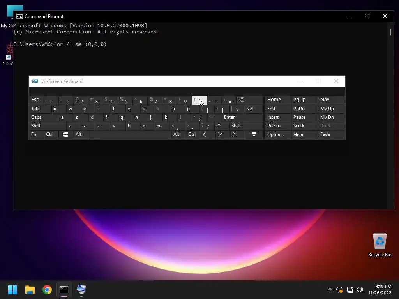399x299 pixels.
Task: Open the clock and date panel
Action: [x=380, y=290]
